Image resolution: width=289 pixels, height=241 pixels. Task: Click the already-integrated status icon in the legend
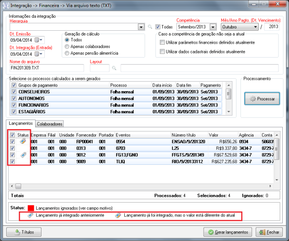point(30,216)
